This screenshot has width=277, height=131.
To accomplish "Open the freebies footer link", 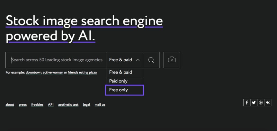I will pos(37,105).
